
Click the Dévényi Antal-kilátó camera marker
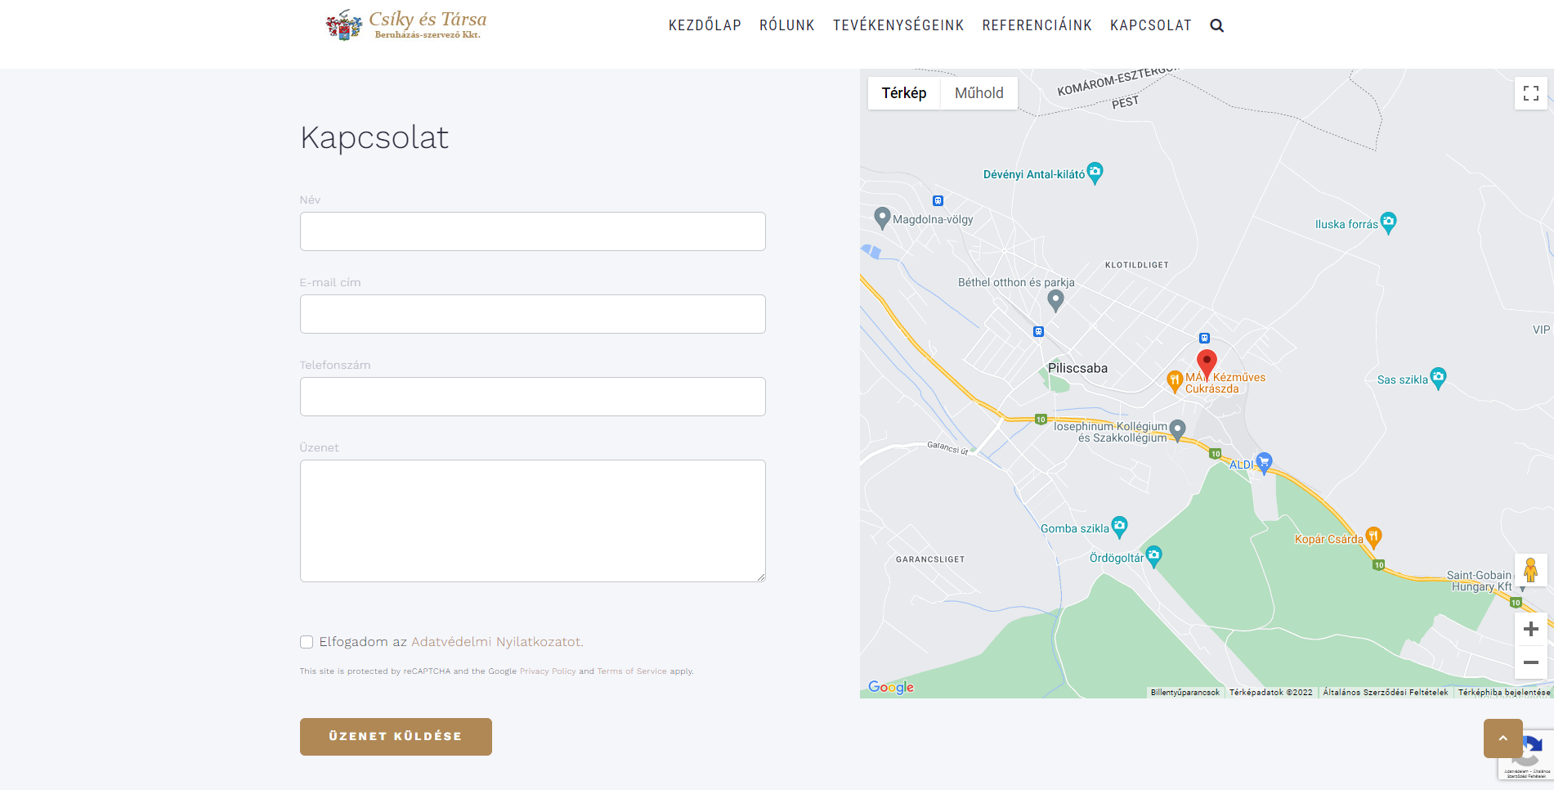[x=1095, y=173]
